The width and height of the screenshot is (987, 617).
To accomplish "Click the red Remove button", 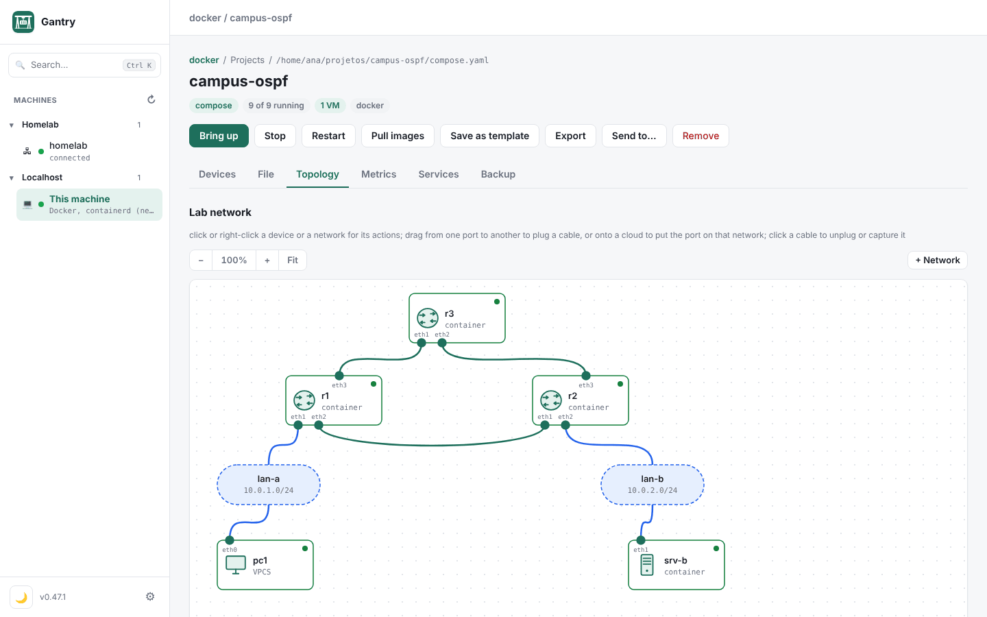I will 700,136.
